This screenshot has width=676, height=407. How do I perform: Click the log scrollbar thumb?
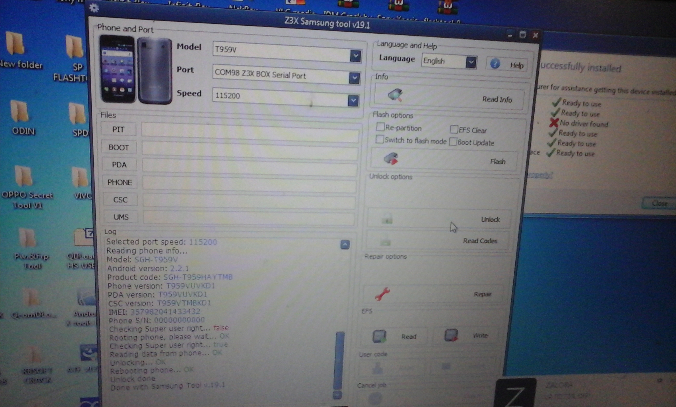pyautogui.click(x=339, y=360)
